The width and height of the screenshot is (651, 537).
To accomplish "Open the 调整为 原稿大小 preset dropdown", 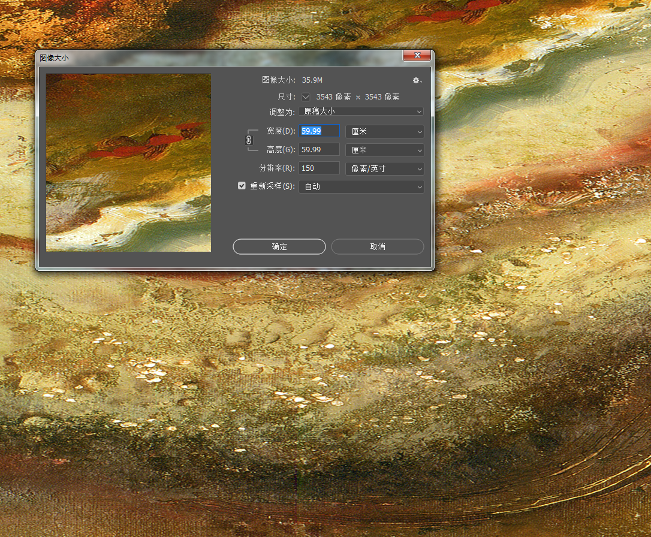I will [361, 111].
